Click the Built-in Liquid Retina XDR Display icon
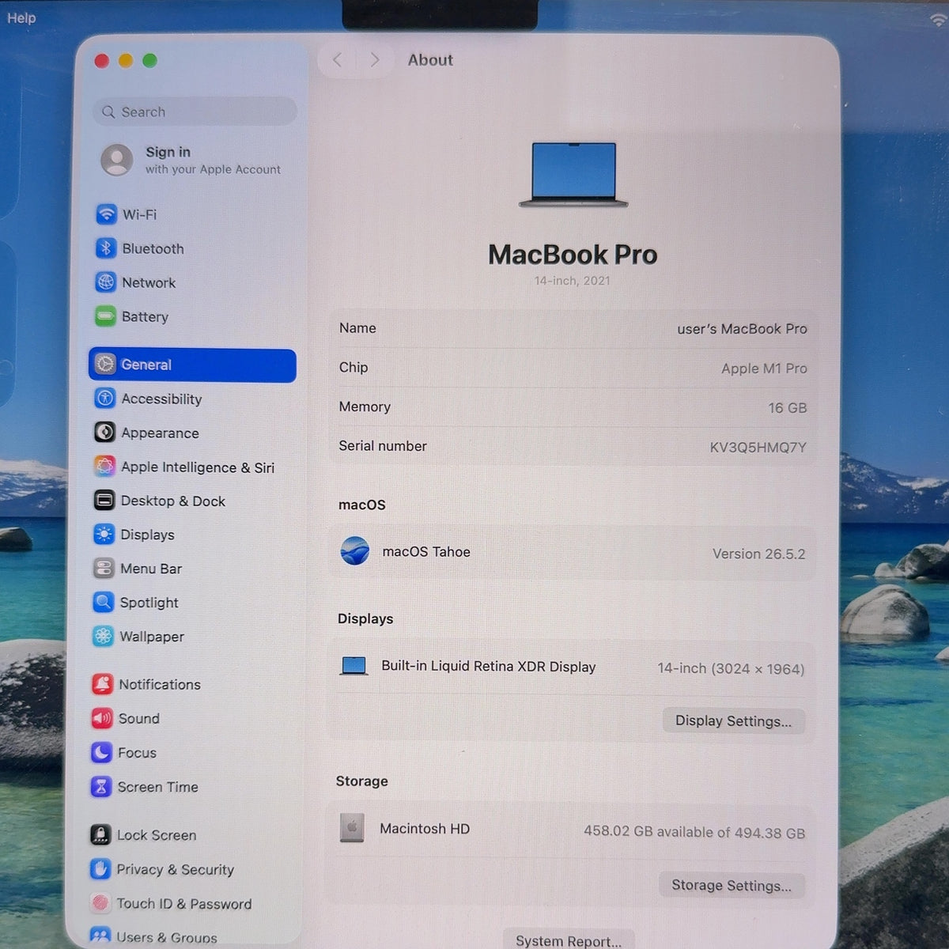 (x=354, y=666)
